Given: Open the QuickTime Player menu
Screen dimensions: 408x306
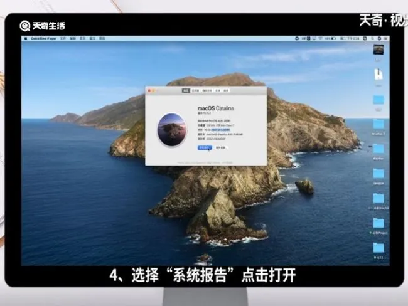Looking at the screenshot, I should click(43, 38).
